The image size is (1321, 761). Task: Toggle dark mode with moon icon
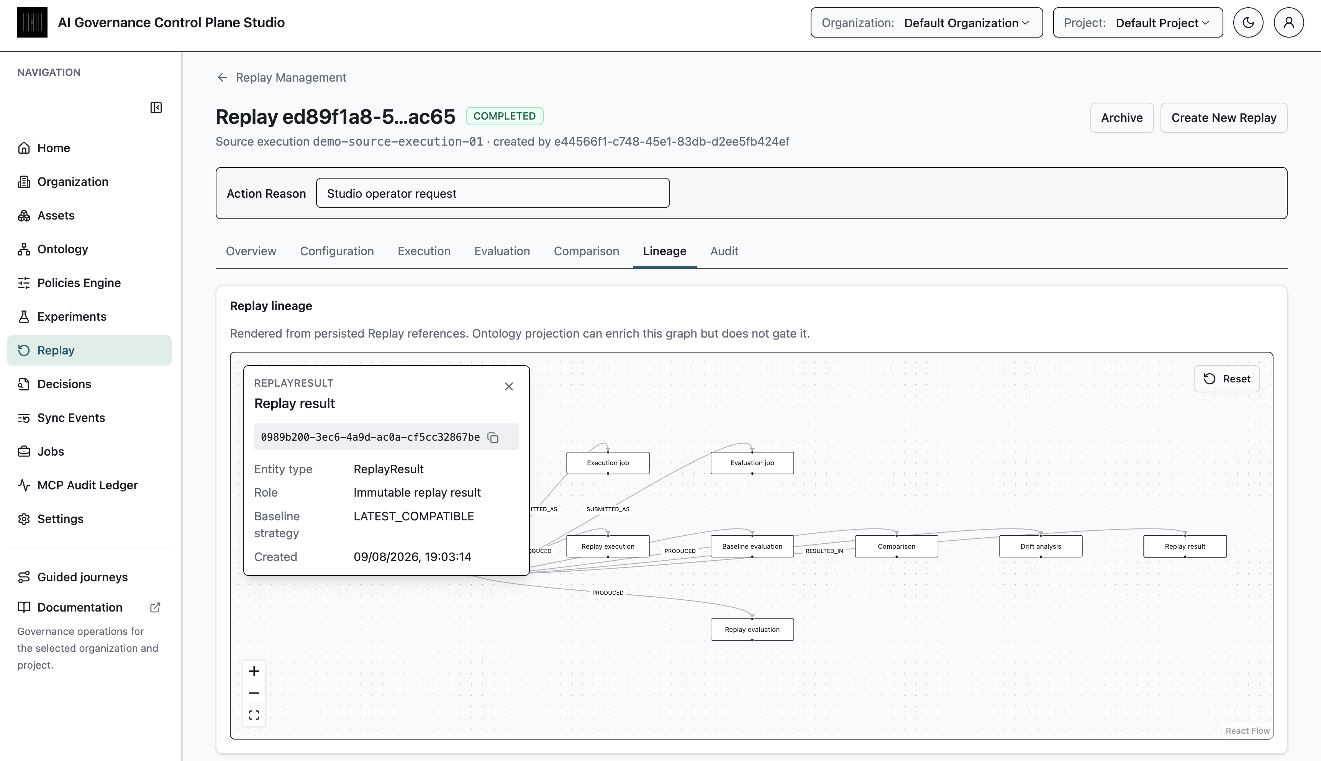1248,23
